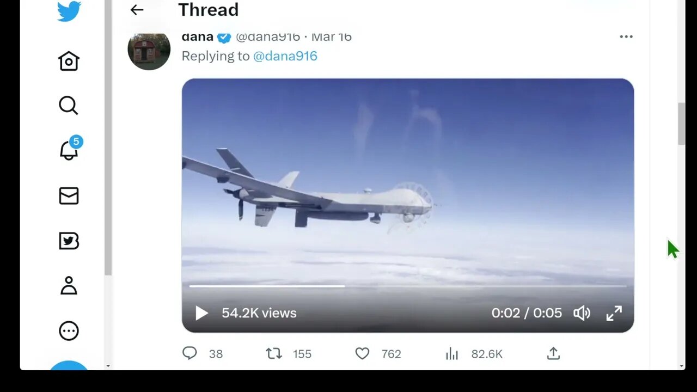View tweet analytics showing 82.6K
The height and width of the screenshot is (392, 697).
[x=452, y=354]
